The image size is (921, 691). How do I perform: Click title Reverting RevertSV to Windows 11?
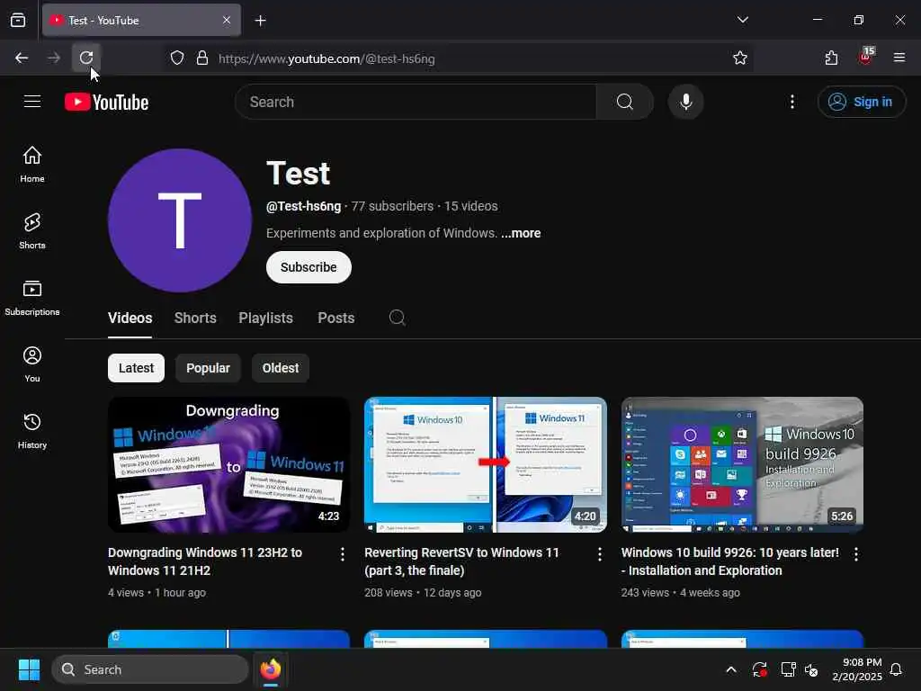click(x=461, y=561)
